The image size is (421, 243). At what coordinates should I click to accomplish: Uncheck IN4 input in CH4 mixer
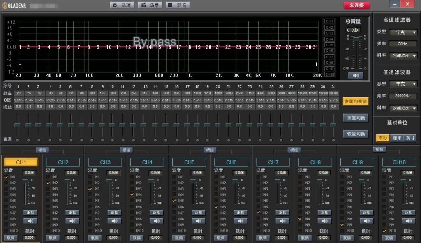coord(132,194)
